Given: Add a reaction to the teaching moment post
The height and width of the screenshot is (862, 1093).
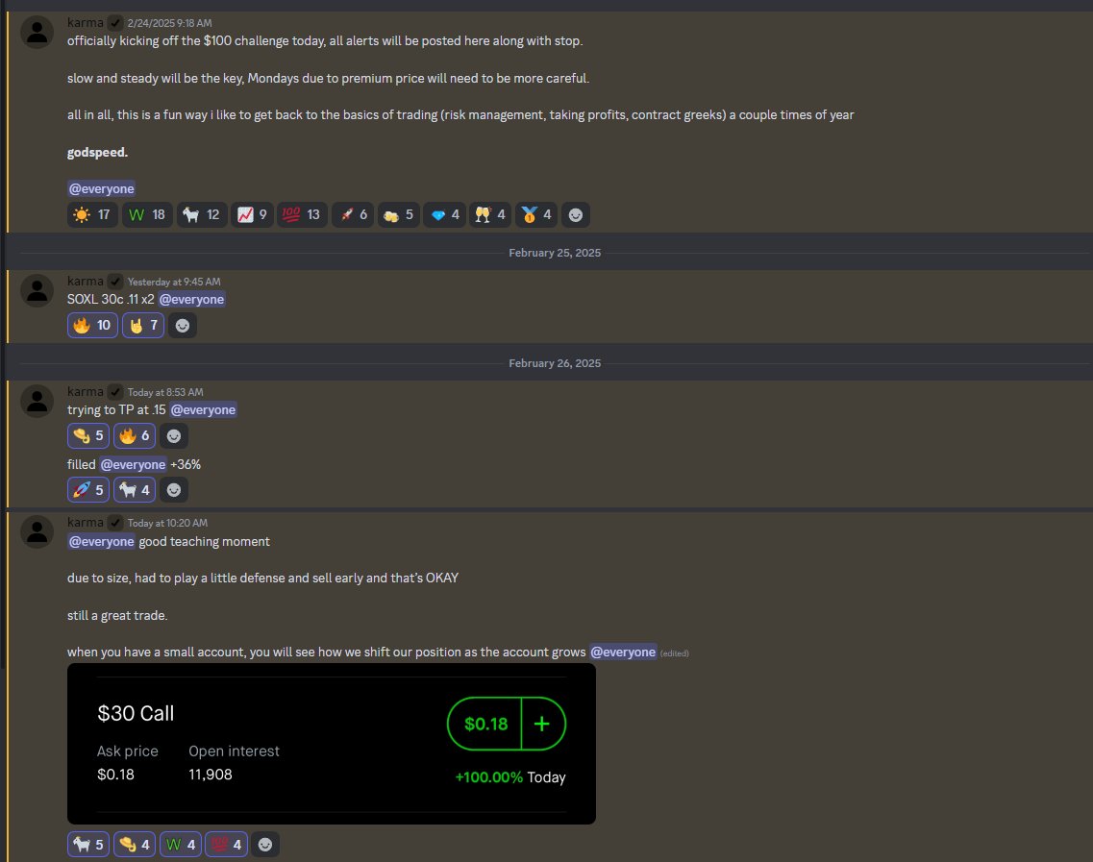Looking at the screenshot, I should (265, 845).
